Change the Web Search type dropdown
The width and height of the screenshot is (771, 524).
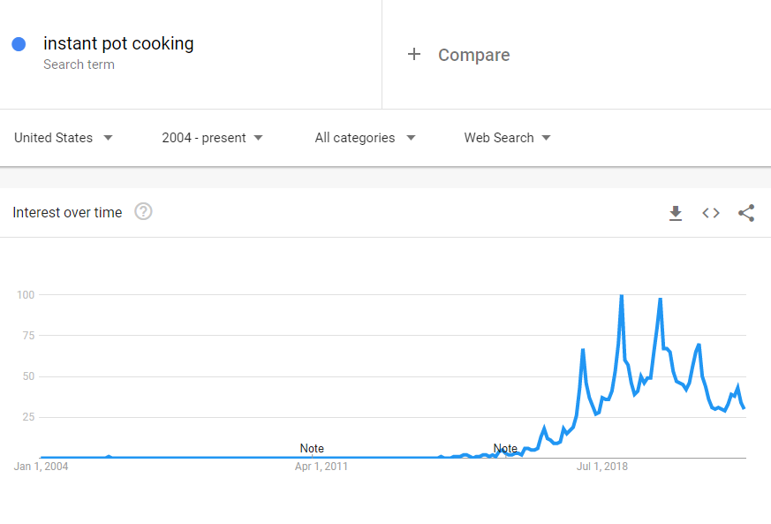coord(508,138)
